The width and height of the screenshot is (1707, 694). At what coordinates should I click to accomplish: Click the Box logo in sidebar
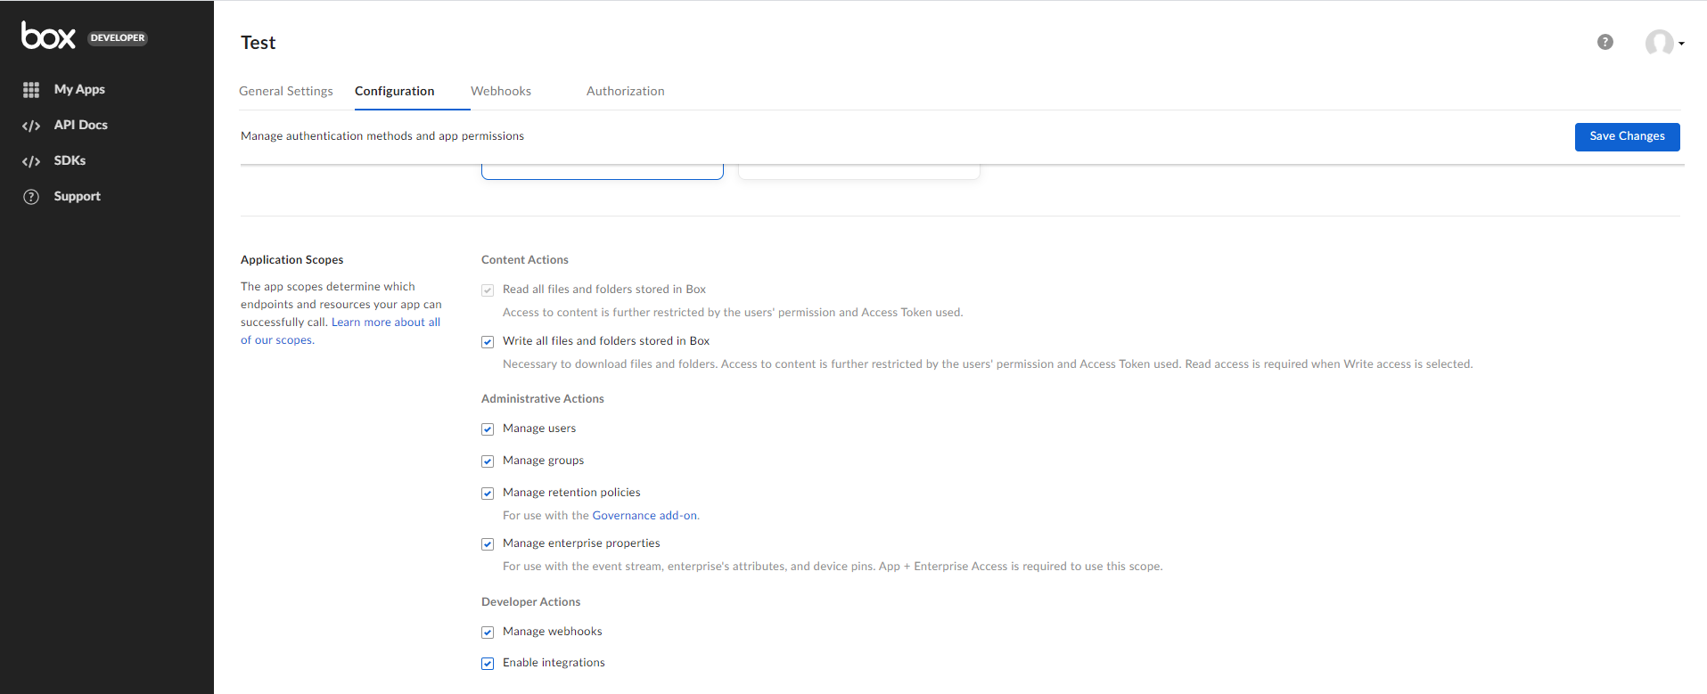tap(48, 36)
